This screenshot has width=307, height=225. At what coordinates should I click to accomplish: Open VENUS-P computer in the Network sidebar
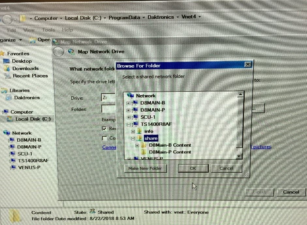pyautogui.click(x=29, y=168)
